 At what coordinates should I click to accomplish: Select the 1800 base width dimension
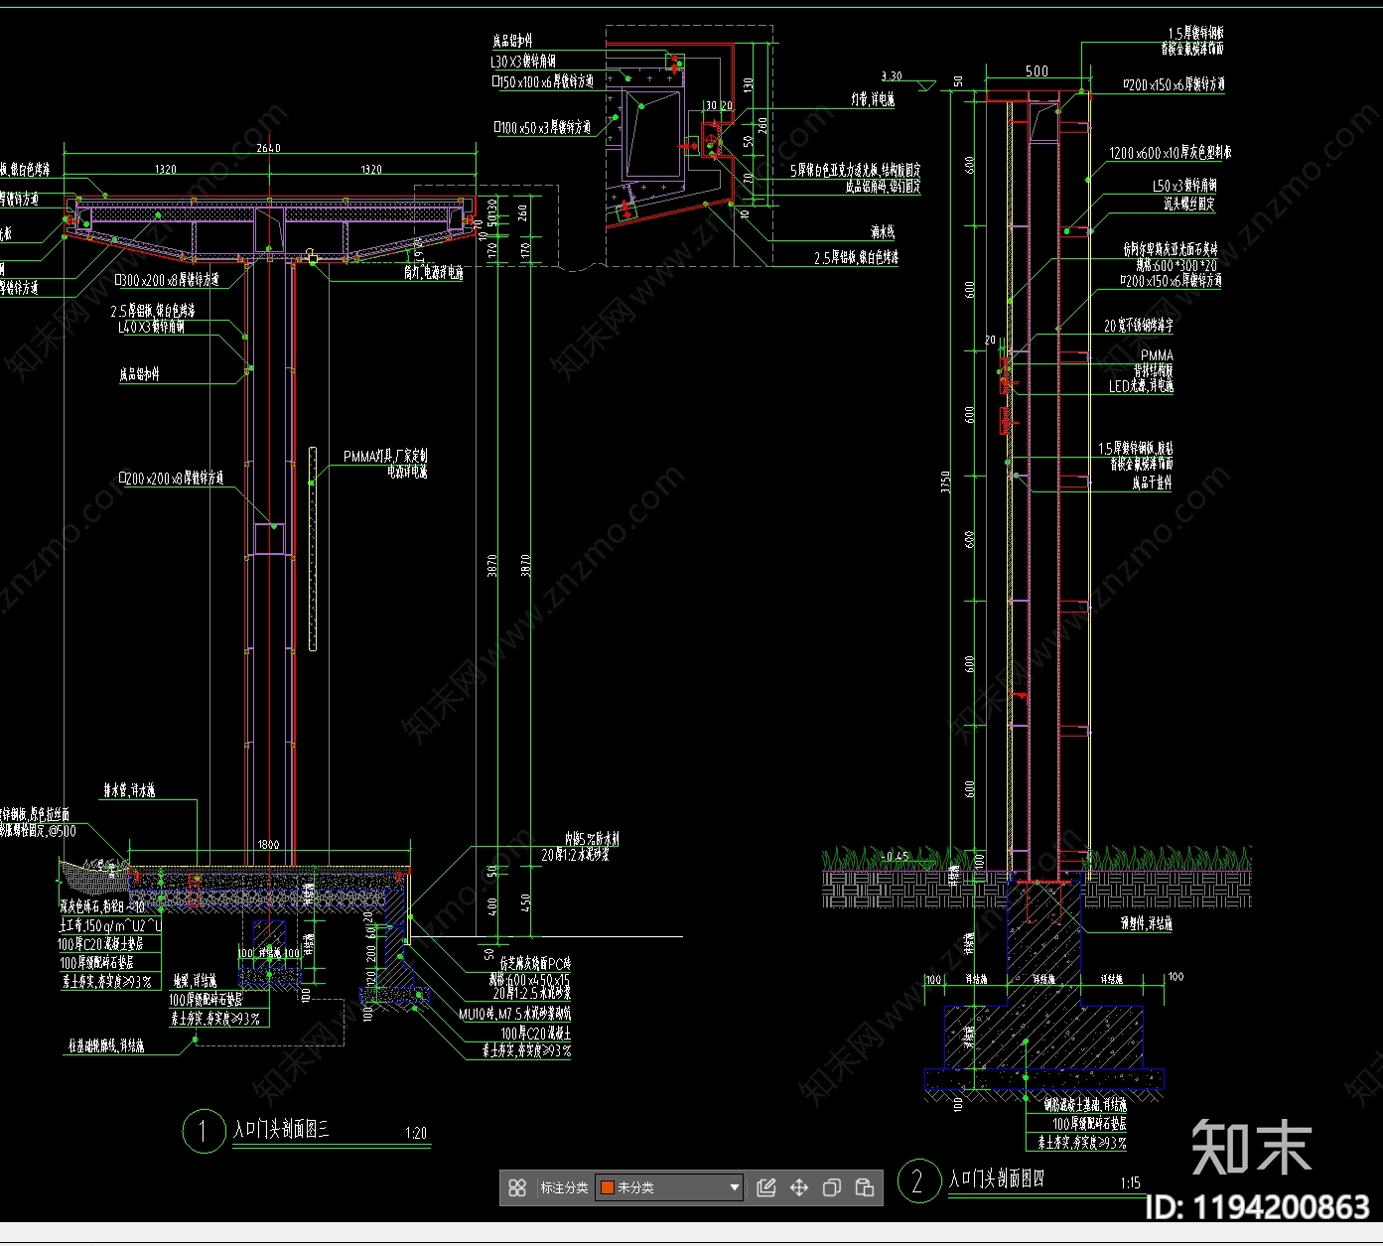(x=268, y=845)
